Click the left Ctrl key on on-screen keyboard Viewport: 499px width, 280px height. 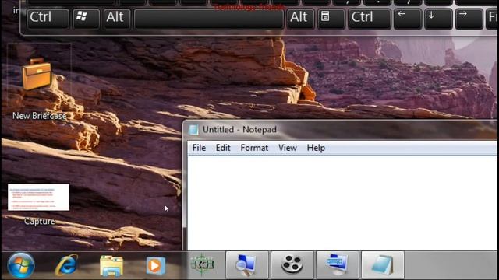pos(48,19)
